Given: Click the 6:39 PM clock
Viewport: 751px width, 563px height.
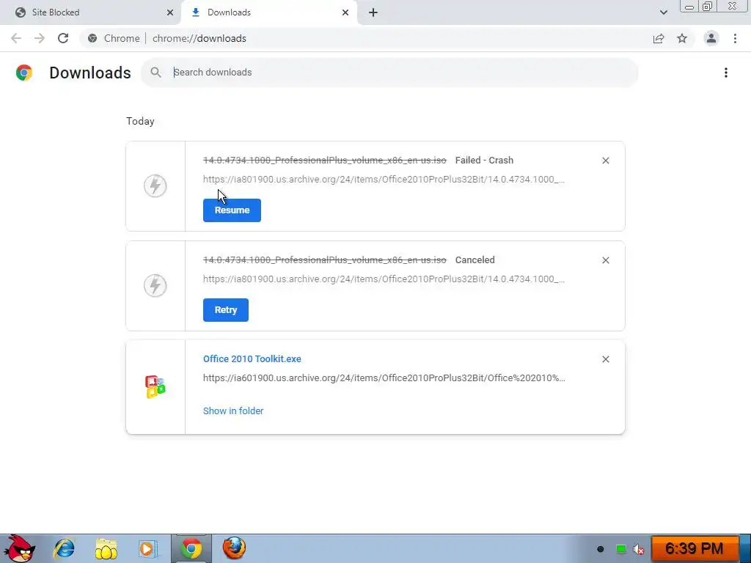Looking at the screenshot, I should coord(694,548).
